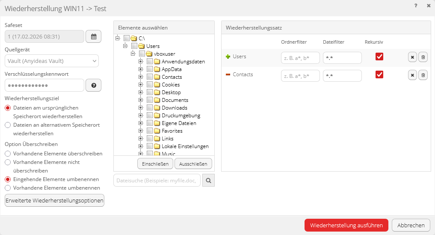Uncheck Rekursiv for the Users row
435x235 pixels.
tap(379, 57)
